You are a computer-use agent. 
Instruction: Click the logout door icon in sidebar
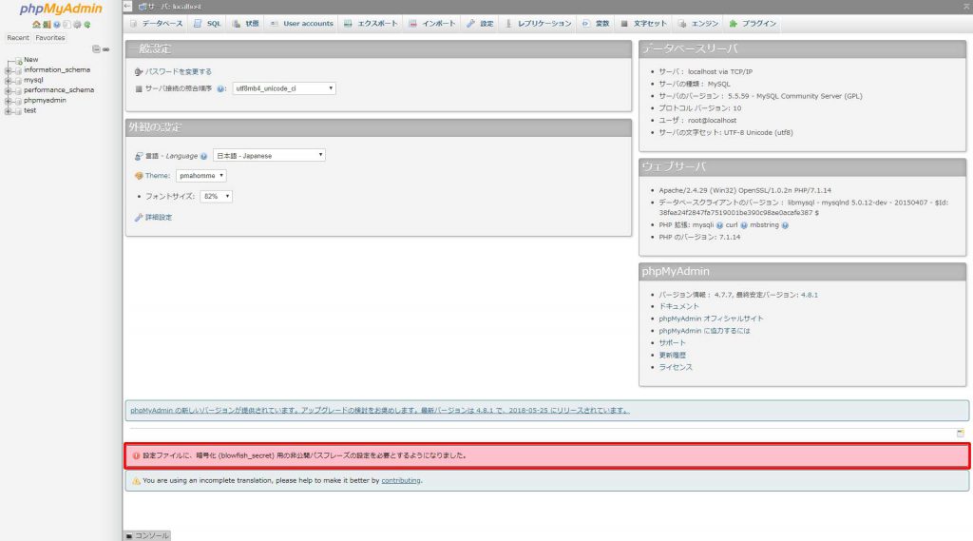(x=47, y=24)
